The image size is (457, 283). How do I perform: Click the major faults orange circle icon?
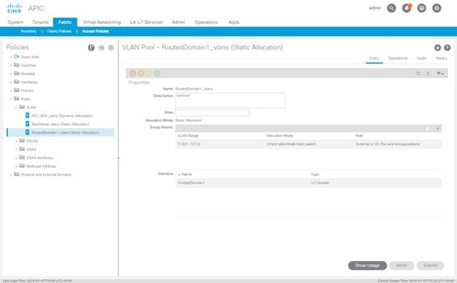click(141, 73)
